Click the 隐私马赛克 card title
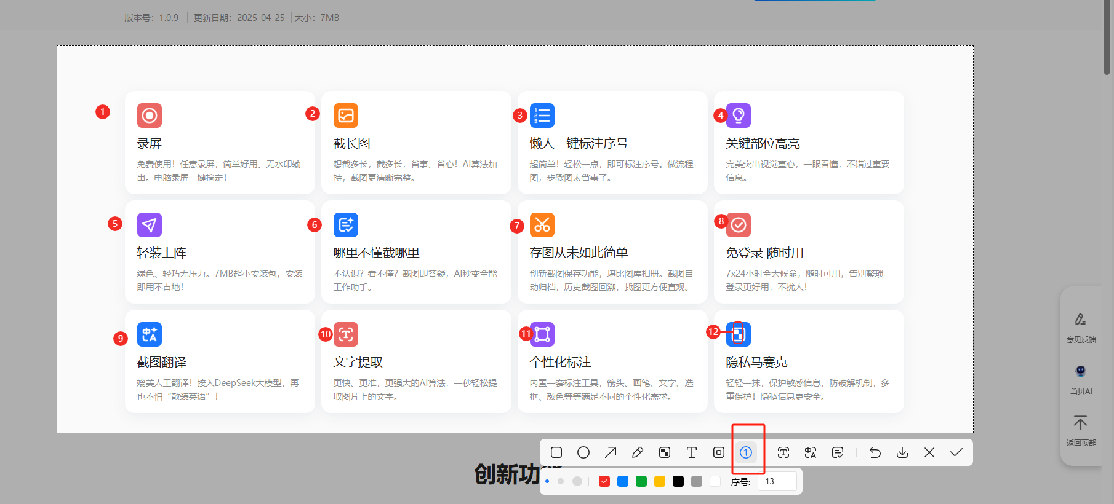Screen dimensions: 1114x504 [756, 362]
